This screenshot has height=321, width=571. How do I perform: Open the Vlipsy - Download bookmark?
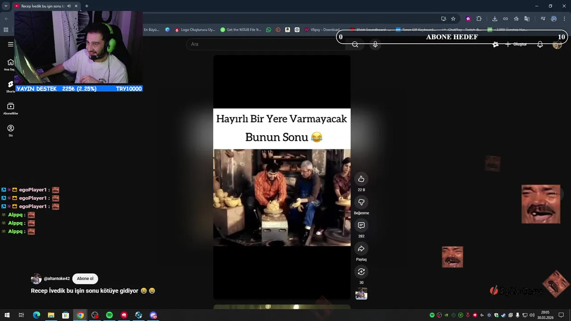[322, 30]
